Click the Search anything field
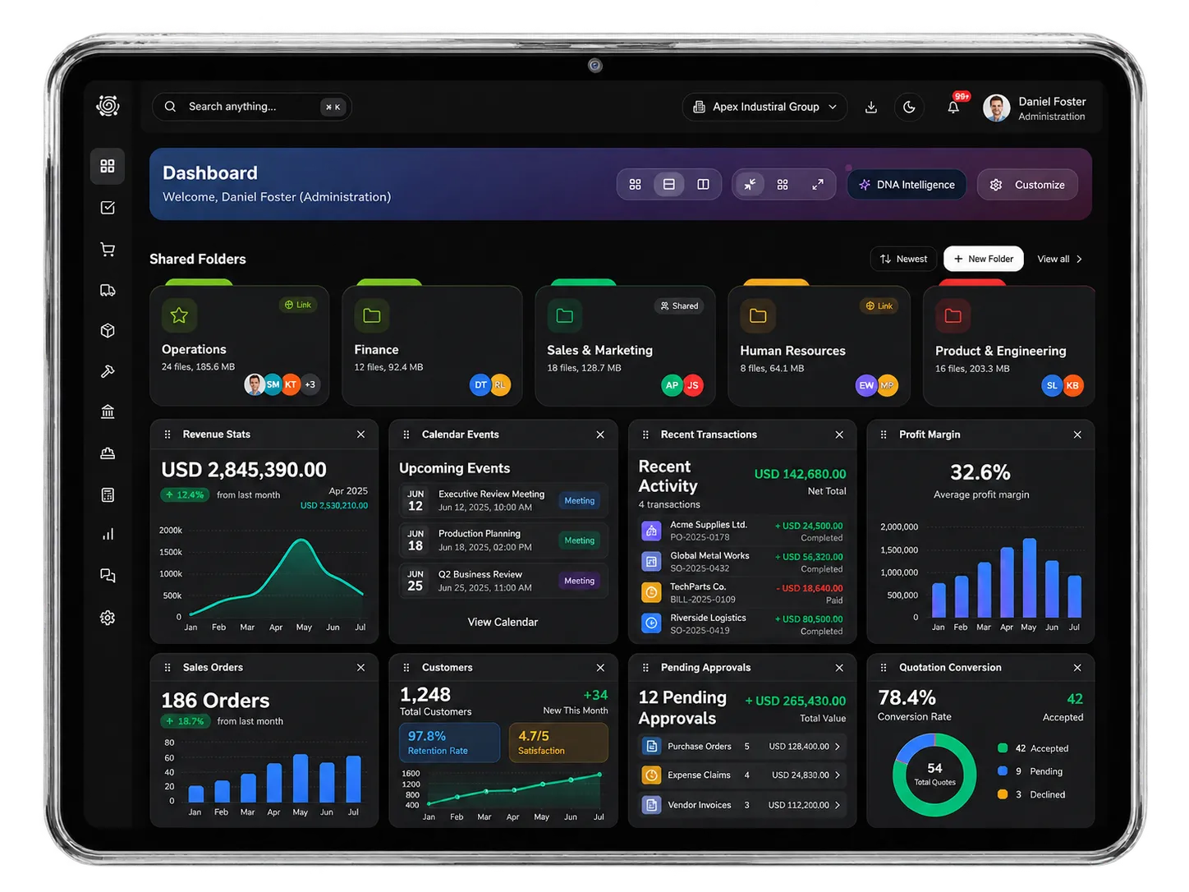This screenshot has width=1189, height=892. coord(252,107)
